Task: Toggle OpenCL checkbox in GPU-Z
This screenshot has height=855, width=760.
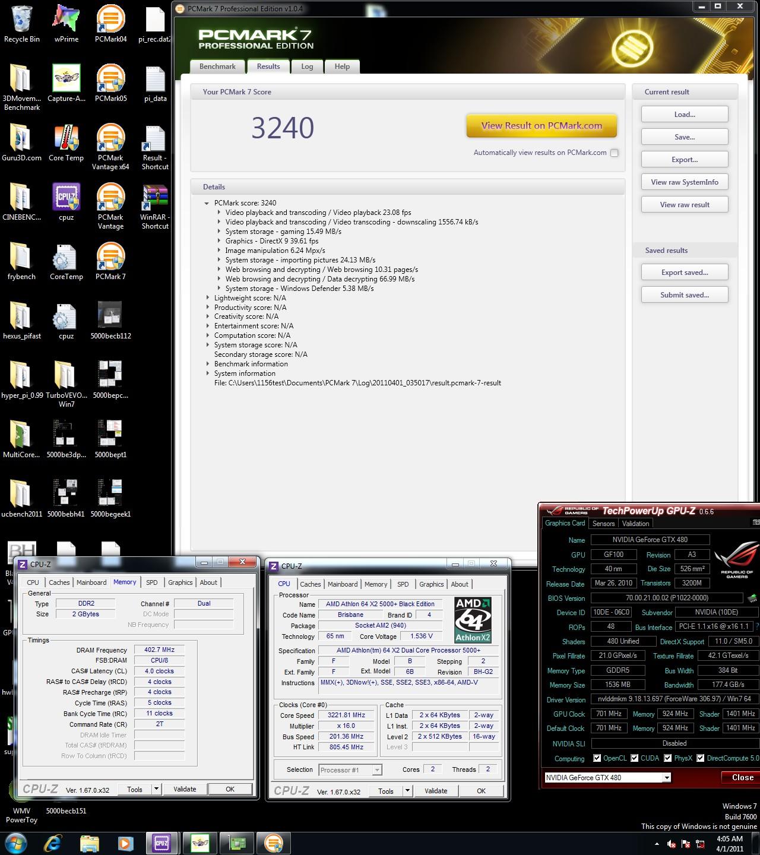Action: [597, 758]
